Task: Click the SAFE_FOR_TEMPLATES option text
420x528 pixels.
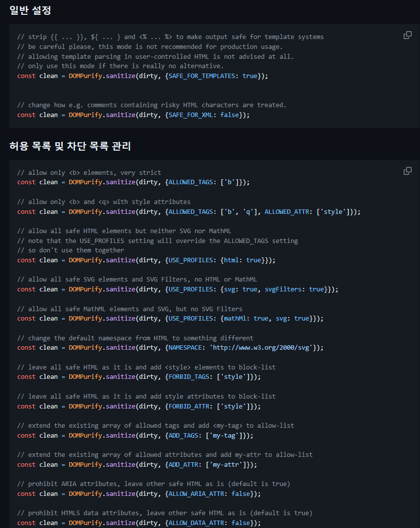Action: tap(202, 76)
